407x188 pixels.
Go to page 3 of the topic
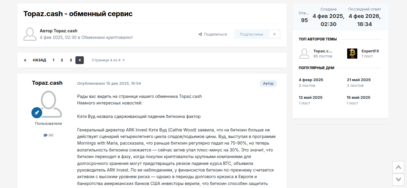[71, 60]
